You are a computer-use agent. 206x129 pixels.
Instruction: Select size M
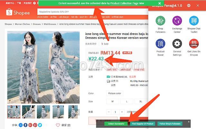[x=112, y=102]
